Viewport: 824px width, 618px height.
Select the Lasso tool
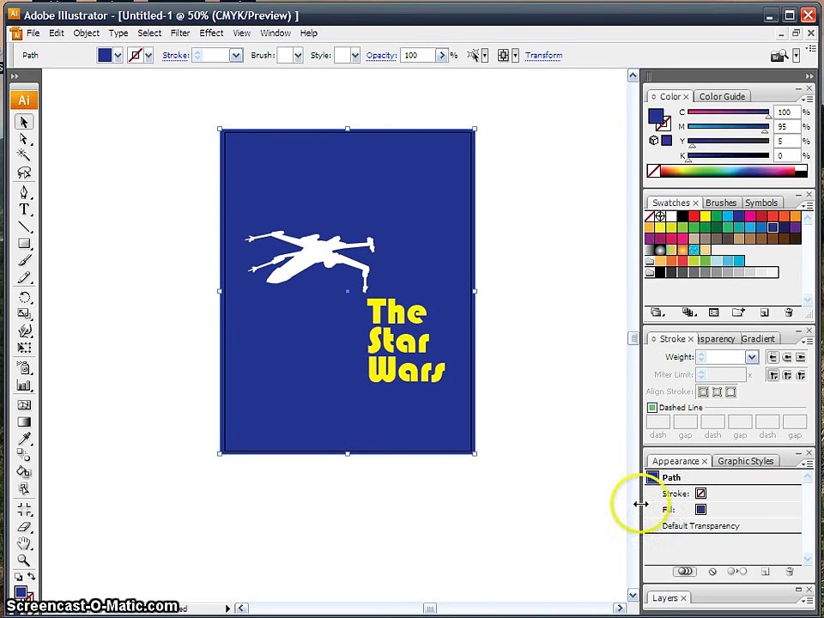pyautogui.click(x=24, y=172)
